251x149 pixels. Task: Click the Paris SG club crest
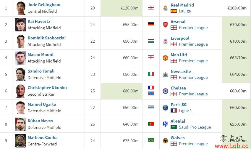[x=165, y=108]
